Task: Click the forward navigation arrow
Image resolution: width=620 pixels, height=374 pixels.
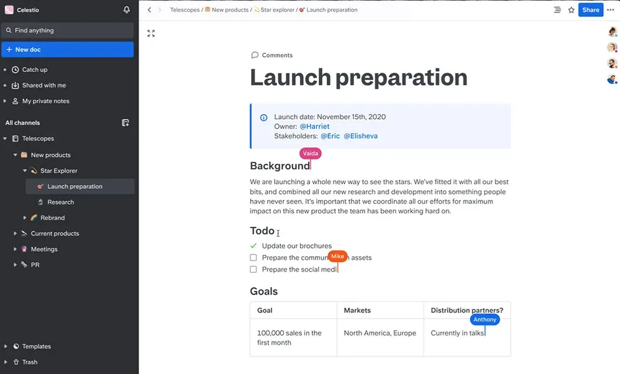Action: tap(159, 10)
